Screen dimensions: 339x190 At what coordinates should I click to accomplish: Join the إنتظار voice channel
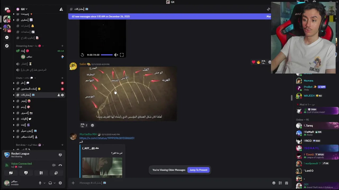tap(39, 64)
